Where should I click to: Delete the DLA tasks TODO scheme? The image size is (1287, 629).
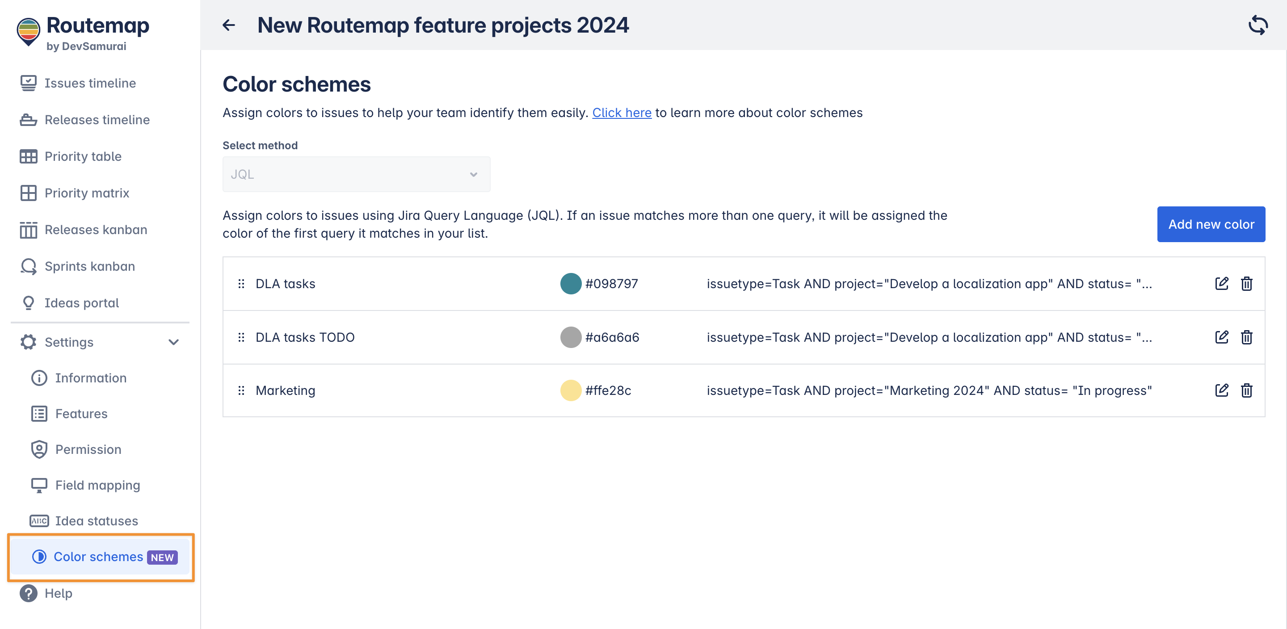coord(1246,337)
